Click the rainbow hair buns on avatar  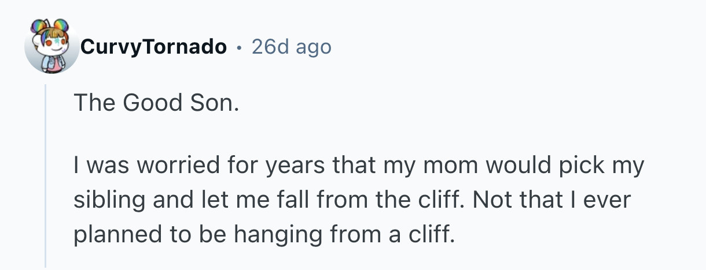(51, 29)
